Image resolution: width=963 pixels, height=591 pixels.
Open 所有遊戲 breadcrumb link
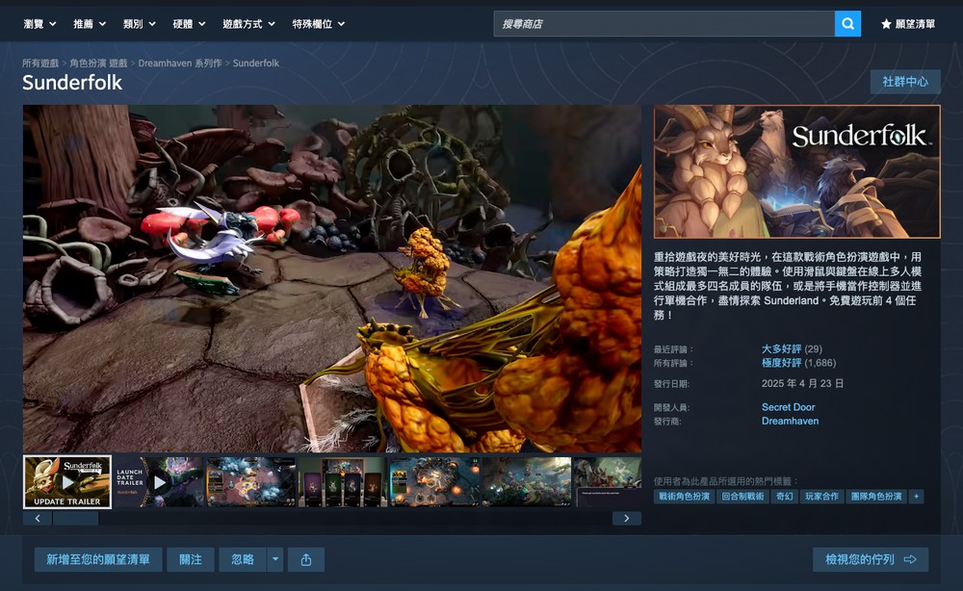40,64
